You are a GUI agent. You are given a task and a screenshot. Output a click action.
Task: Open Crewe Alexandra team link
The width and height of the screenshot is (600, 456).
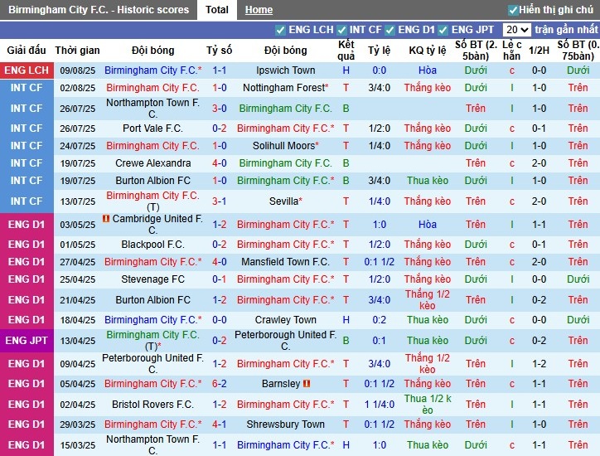click(152, 163)
